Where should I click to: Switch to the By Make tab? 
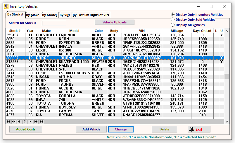pyautogui.click(x=33, y=15)
